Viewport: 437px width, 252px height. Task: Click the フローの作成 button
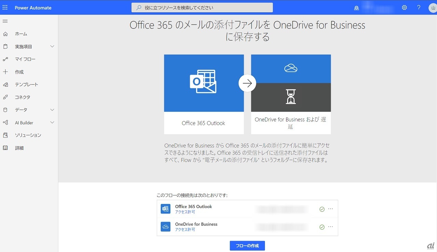point(247,246)
